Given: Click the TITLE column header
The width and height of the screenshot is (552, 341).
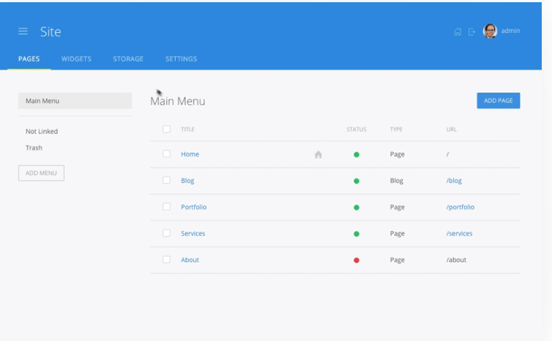Looking at the screenshot, I should click(187, 129).
